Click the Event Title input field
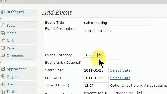167x94 pixels. 118,23
